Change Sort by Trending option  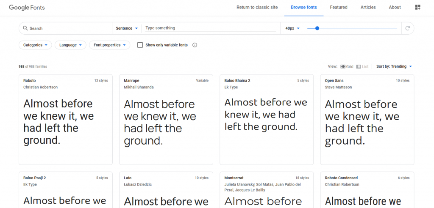pyautogui.click(x=394, y=66)
